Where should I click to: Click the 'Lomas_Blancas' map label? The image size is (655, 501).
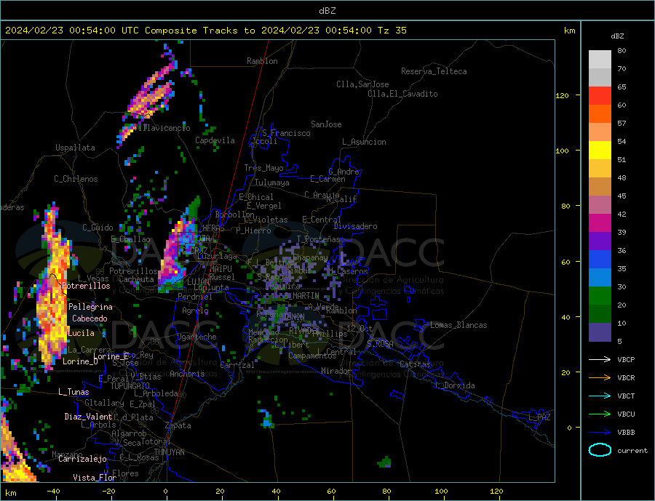(x=458, y=325)
